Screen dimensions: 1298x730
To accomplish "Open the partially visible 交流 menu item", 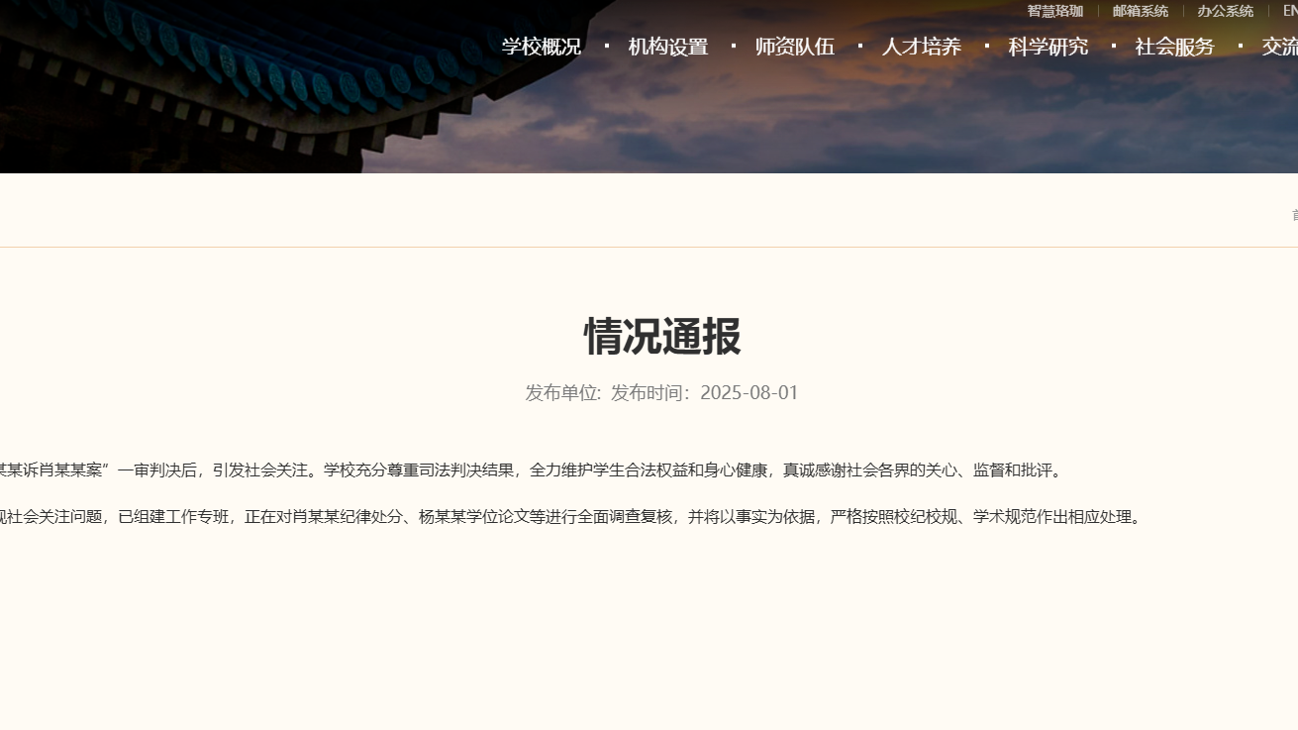I will click(1279, 47).
